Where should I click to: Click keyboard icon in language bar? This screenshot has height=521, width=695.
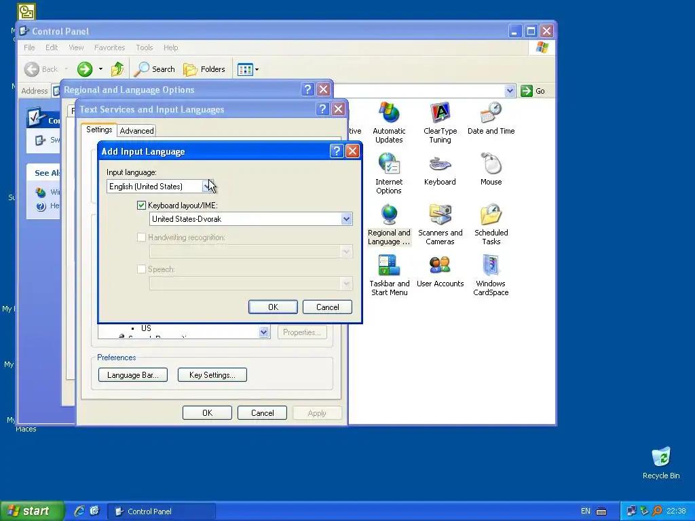point(601,512)
